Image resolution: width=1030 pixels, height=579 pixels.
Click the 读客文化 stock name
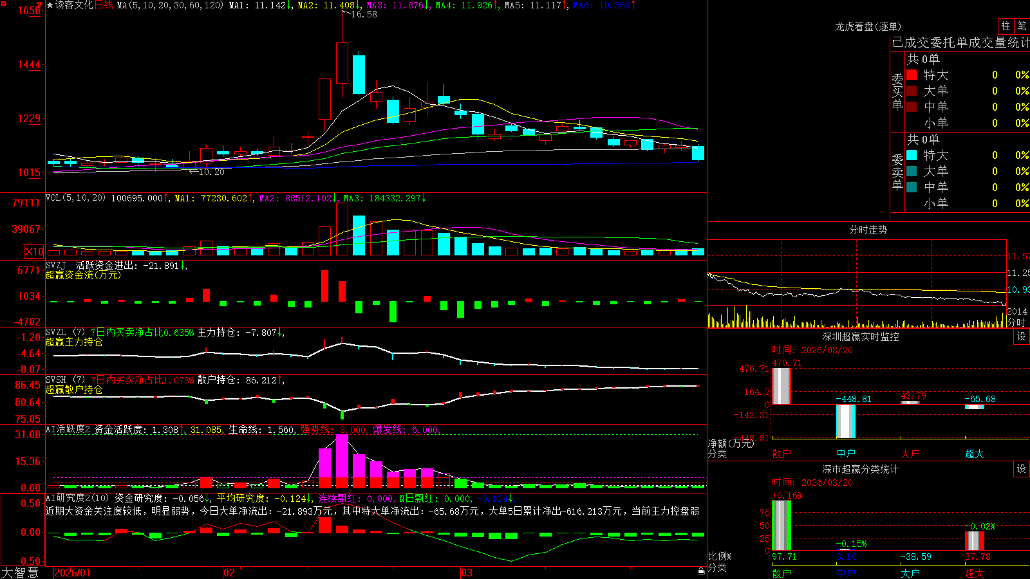[74, 5]
